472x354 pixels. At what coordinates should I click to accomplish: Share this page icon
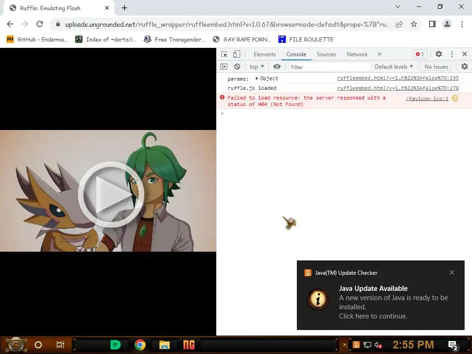tap(399, 24)
